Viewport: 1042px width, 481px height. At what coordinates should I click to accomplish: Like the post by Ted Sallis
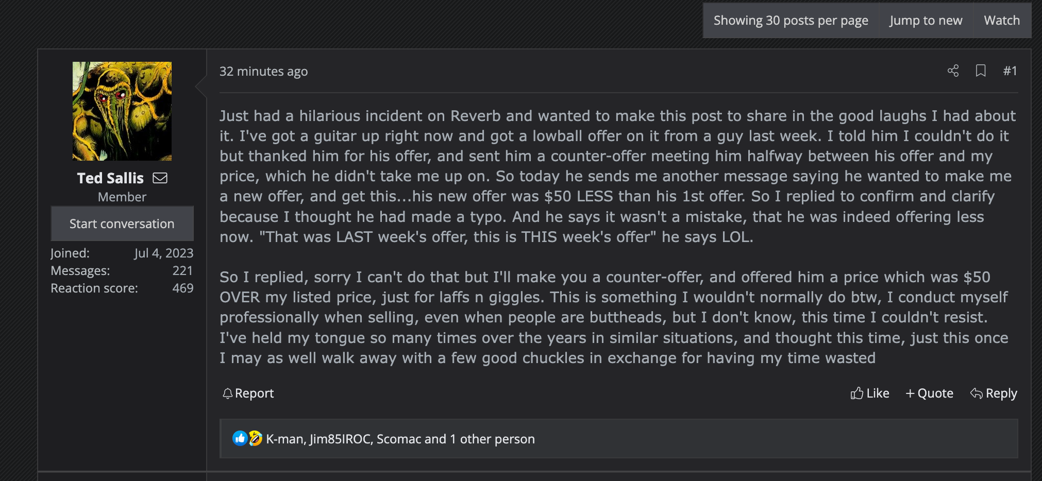[x=870, y=393]
